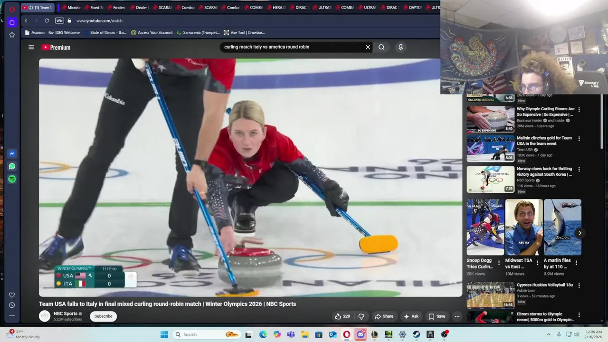
Task: Show next Shorts with arrow button
Action: click(x=580, y=233)
